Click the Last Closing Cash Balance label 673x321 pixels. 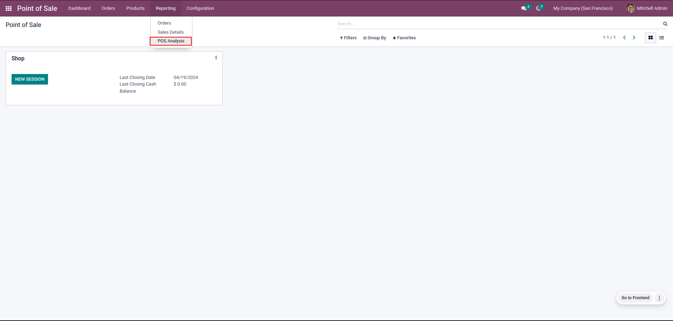point(138,88)
